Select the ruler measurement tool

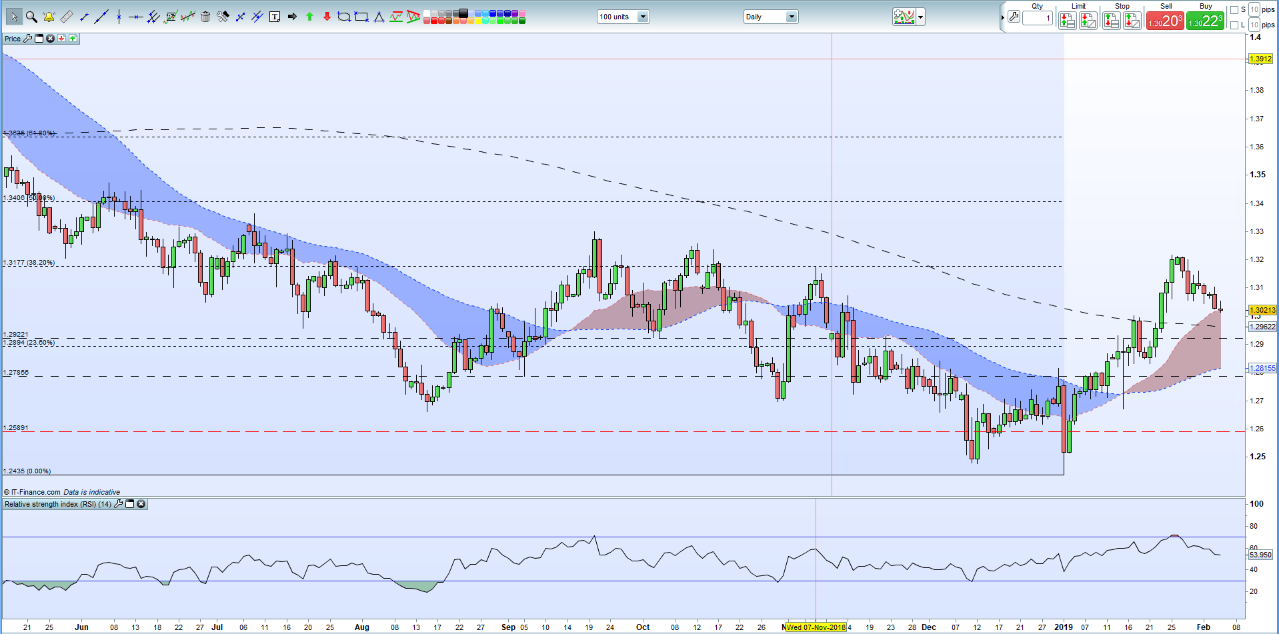tap(67, 17)
